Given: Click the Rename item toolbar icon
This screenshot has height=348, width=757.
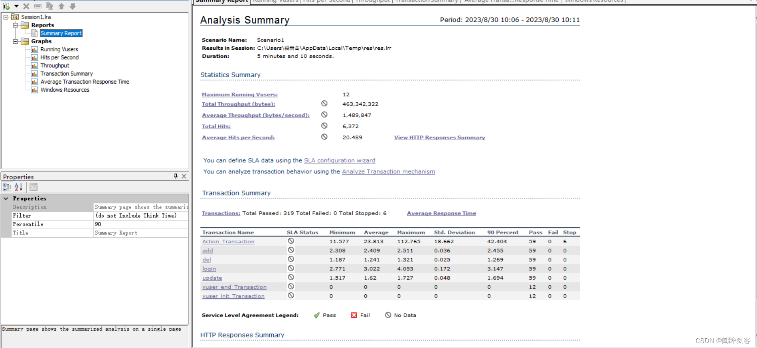Looking at the screenshot, I should [x=38, y=6].
